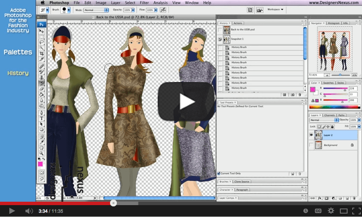Toggle lock transparent pixels
The height and width of the screenshot is (217, 362).
[319, 127]
